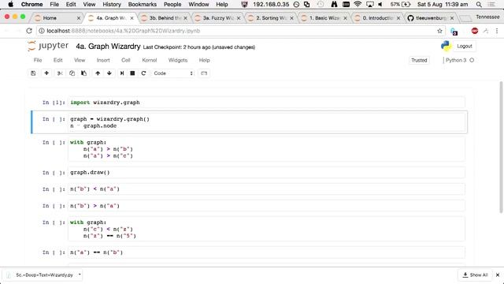This screenshot has height=284, width=504.
Task: Run cell and select next icon
Action: click(122, 73)
